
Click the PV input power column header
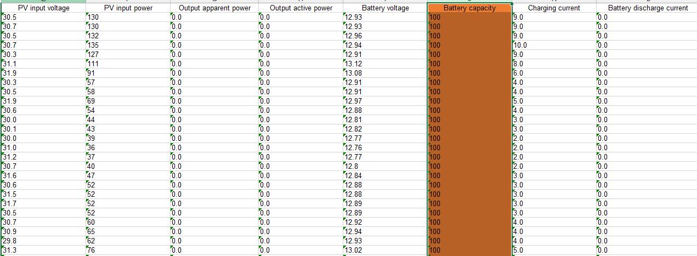coord(127,8)
